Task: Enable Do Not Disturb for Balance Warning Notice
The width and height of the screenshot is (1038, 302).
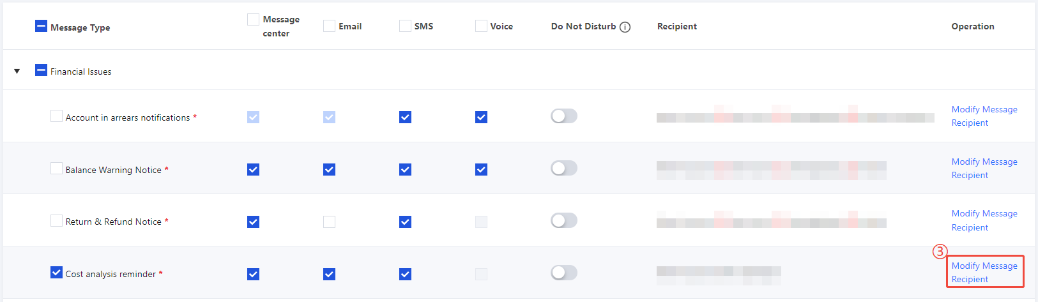Action: click(x=563, y=168)
